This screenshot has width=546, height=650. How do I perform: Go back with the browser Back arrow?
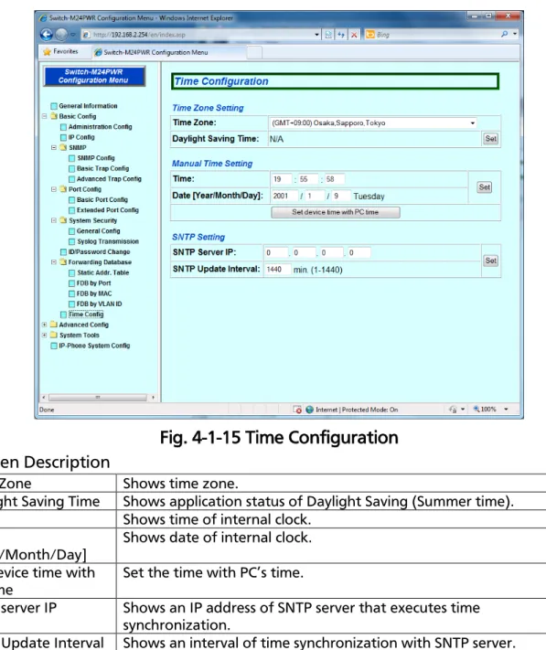pyautogui.click(x=47, y=35)
